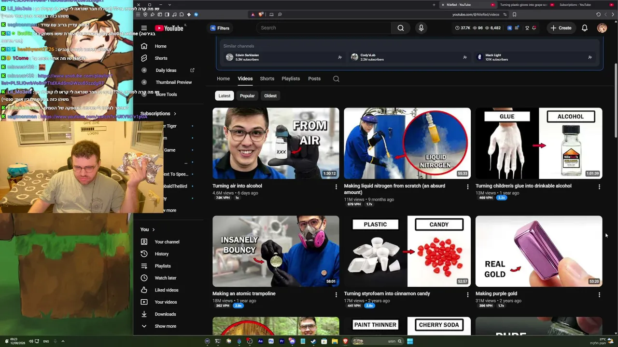The image size is (618, 347).
Task: Expand the You section
Action: click(x=148, y=229)
